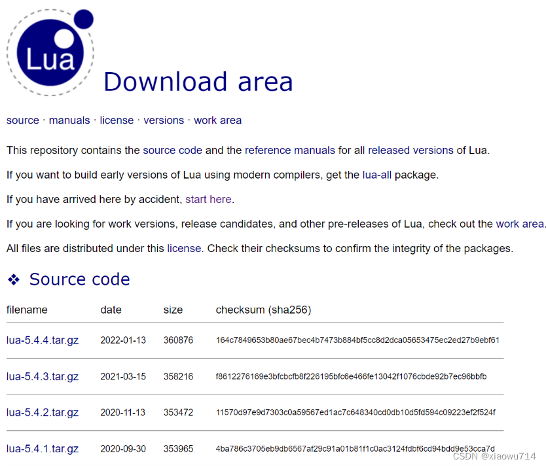Download lua-5.4.1.tar.gz
Screen dimensions: 546x466
pyautogui.click(x=43, y=449)
